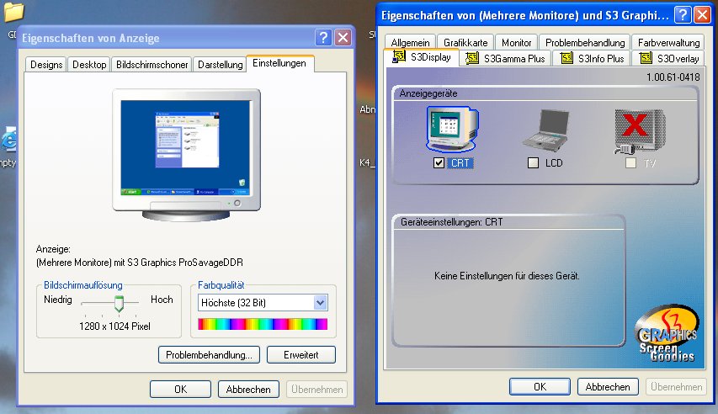Open the S3Gamma Plus tab
Screen dimensions: 718x414
[x=506, y=58]
